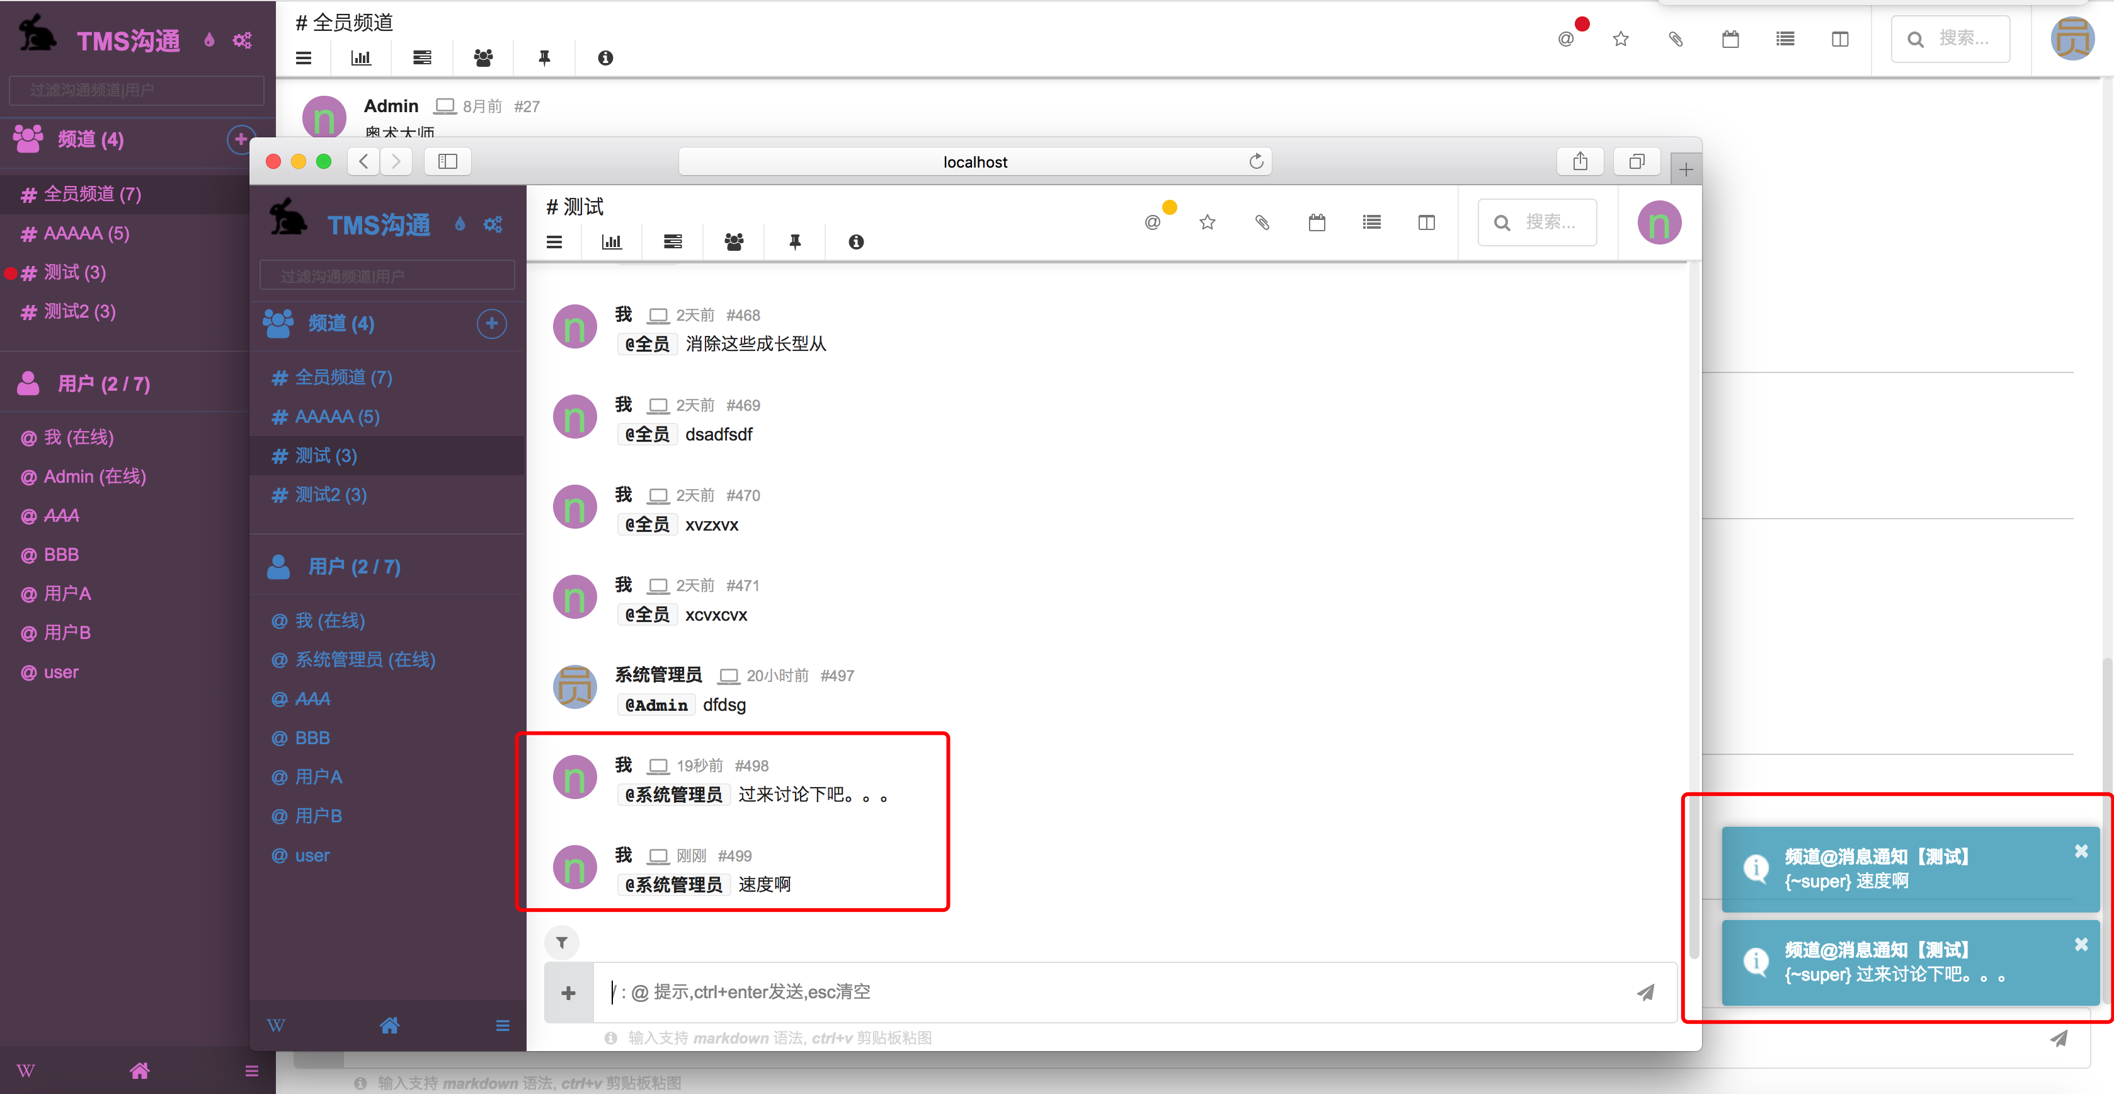The image size is (2114, 1094).
Task: Click the info icon in channel toolbar
Action: [856, 241]
